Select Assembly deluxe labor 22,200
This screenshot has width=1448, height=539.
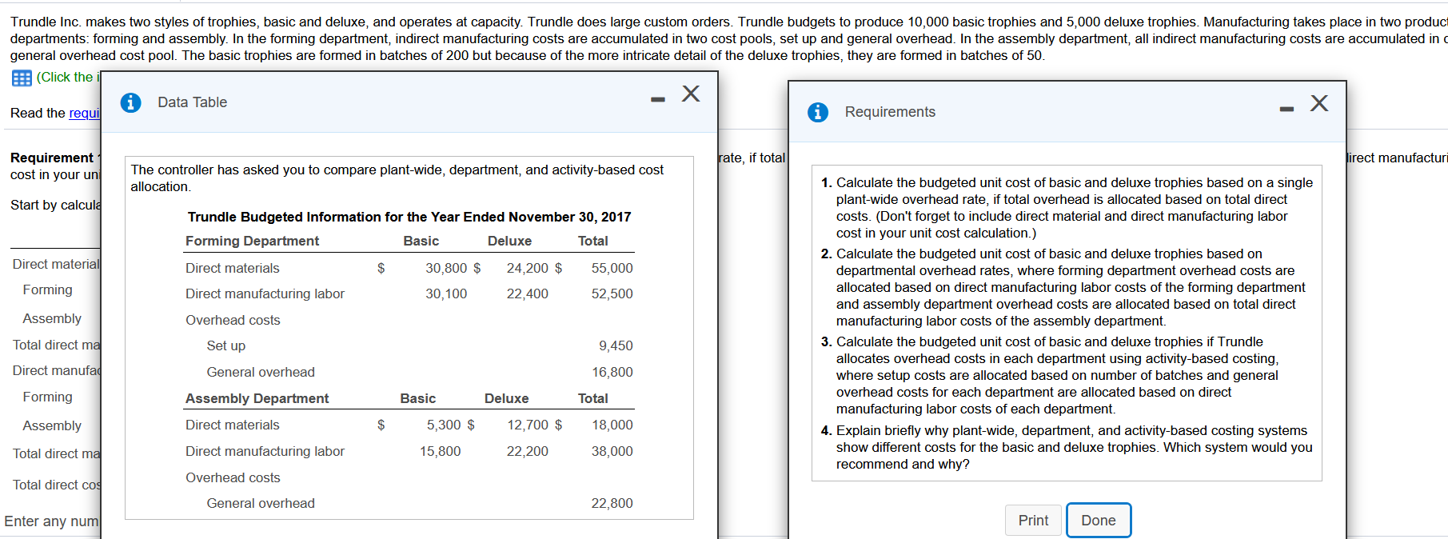coord(527,451)
